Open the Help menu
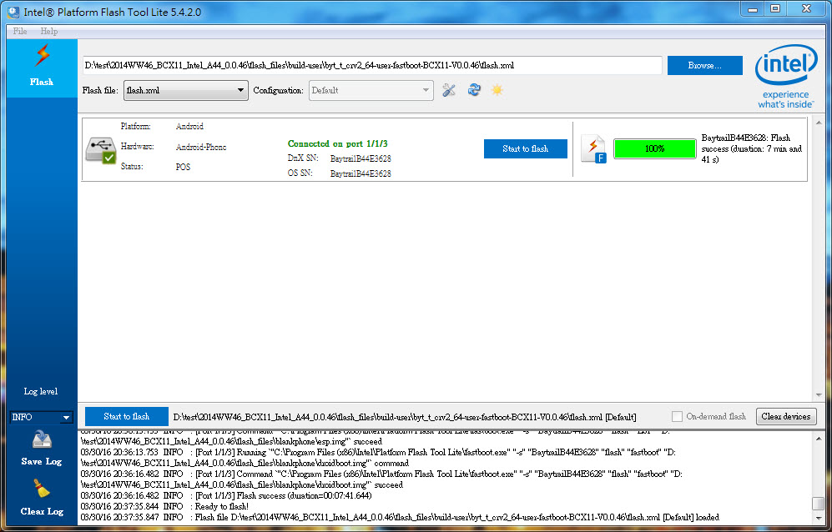The image size is (832, 532). (x=49, y=31)
